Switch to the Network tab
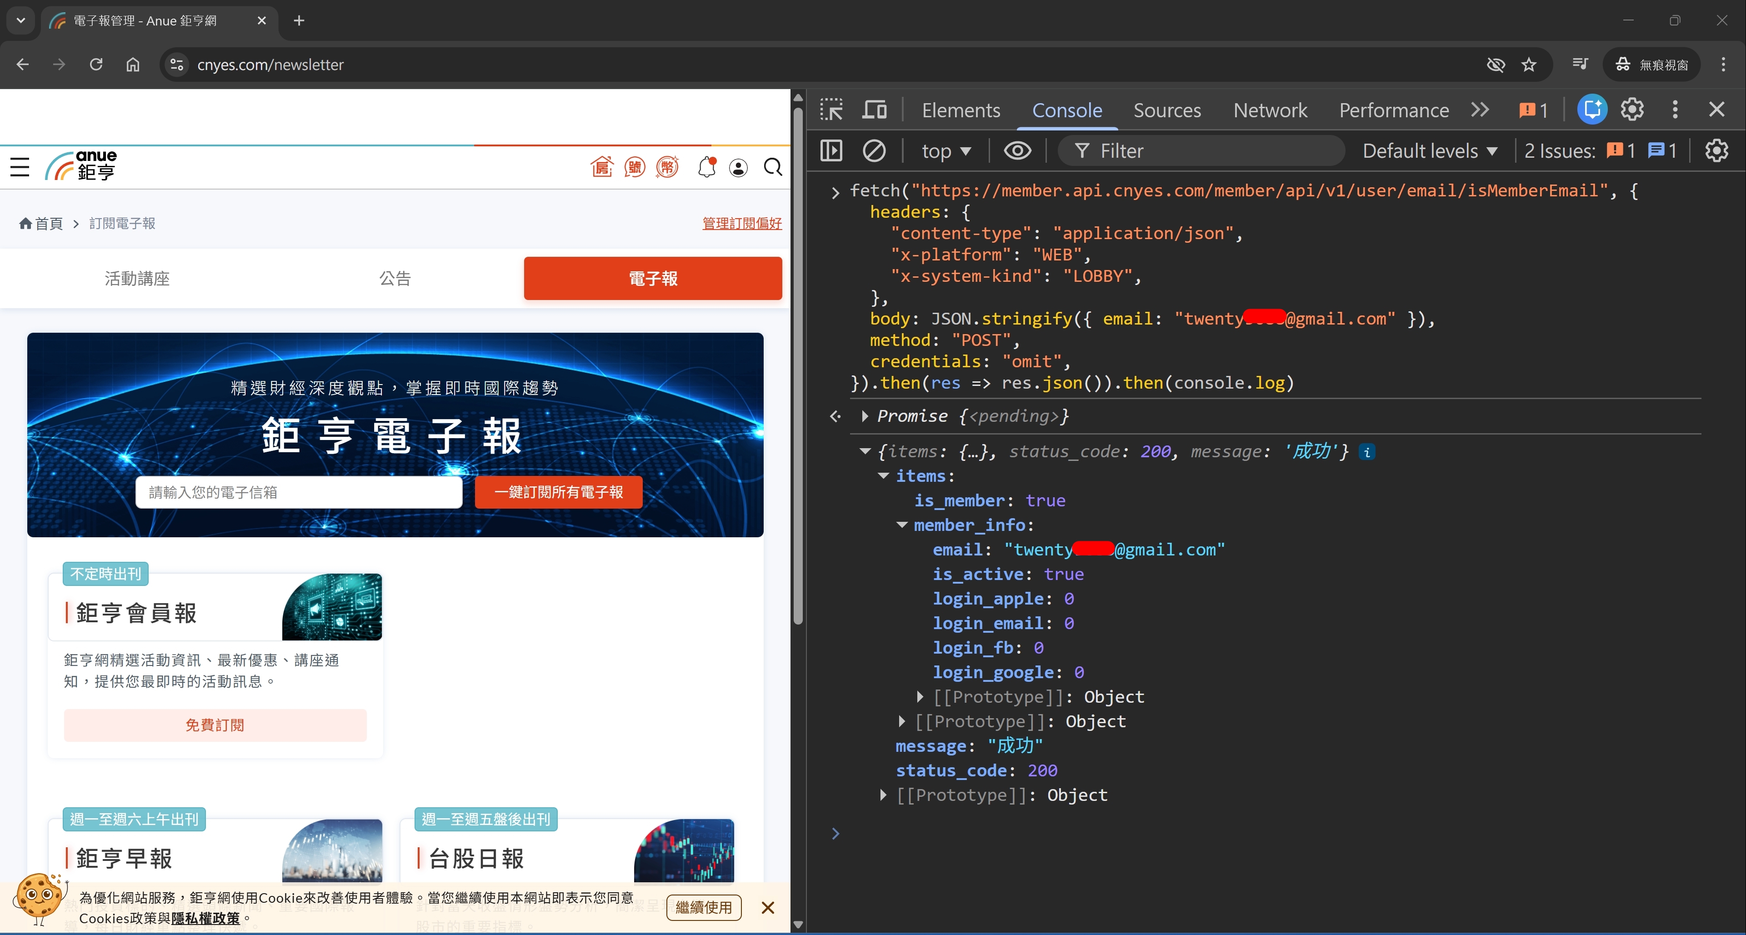This screenshot has height=935, width=1746. [x=1270, y=110]
